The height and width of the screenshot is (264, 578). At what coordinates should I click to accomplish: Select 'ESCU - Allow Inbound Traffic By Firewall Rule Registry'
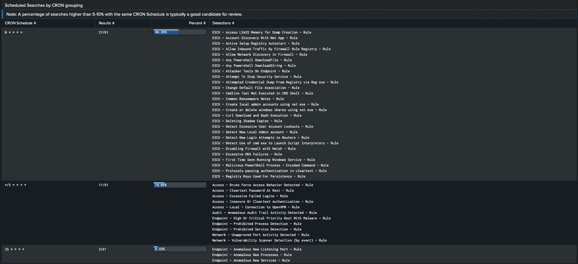point(271,49)
